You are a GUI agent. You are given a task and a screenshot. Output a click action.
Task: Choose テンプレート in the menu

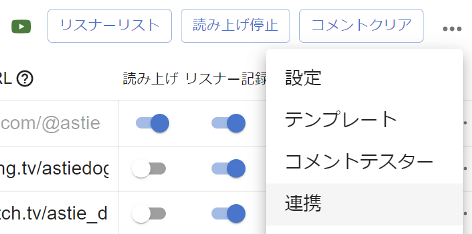click(341, 120)
